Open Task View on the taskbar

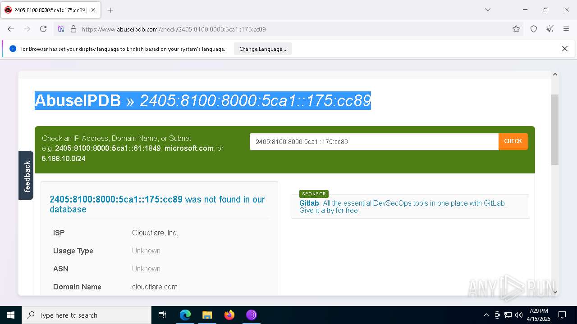click(x=162, y=315)
